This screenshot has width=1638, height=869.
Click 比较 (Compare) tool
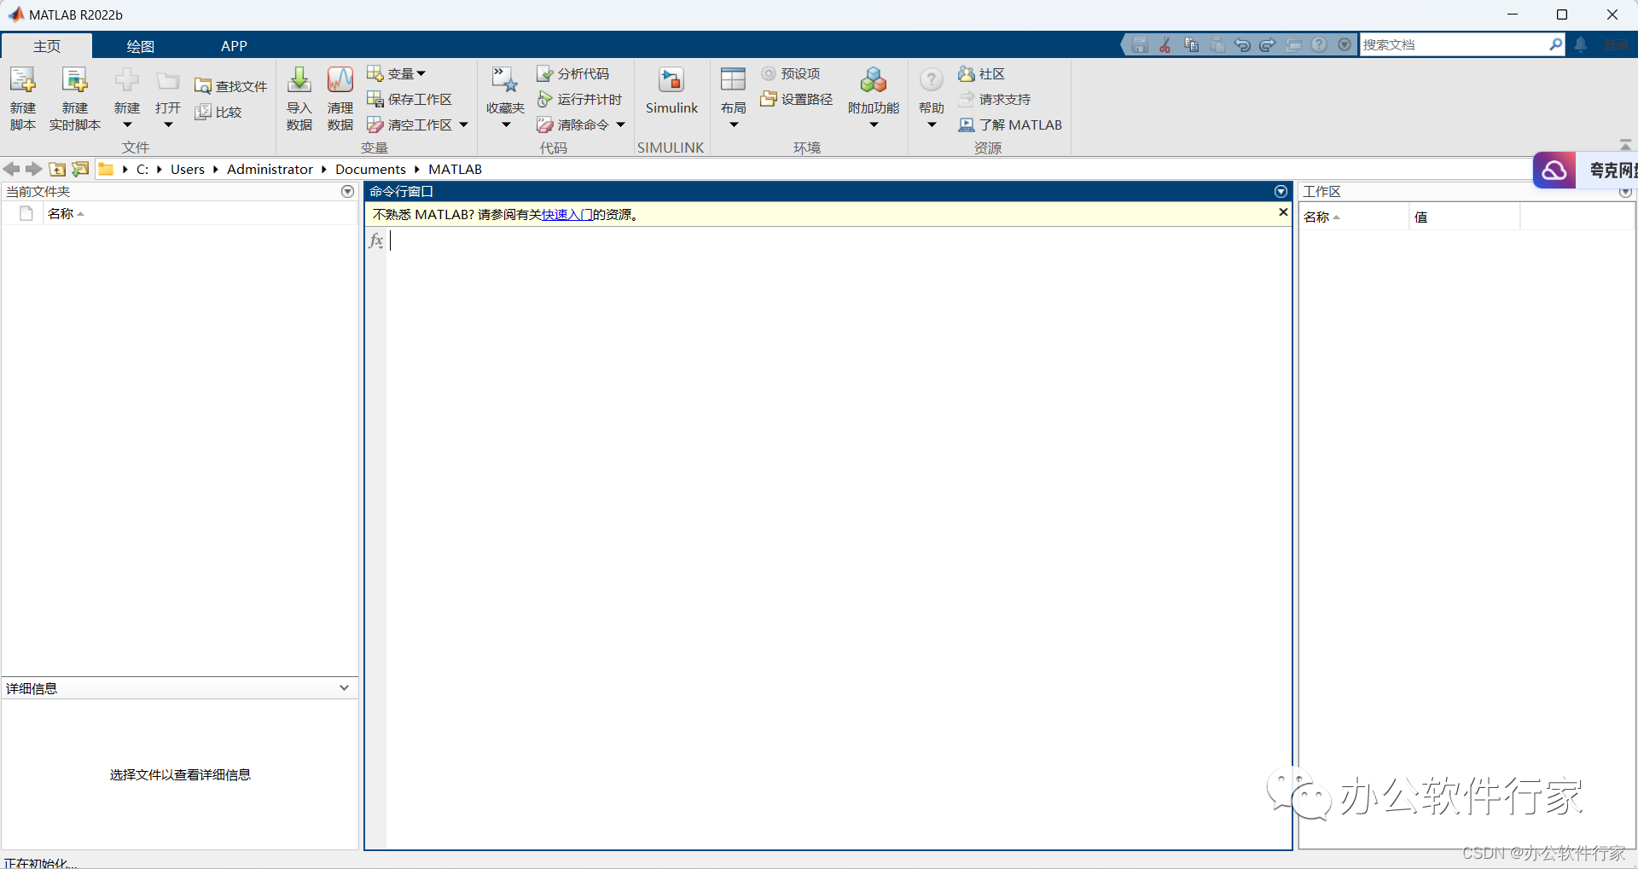point(218,112)
